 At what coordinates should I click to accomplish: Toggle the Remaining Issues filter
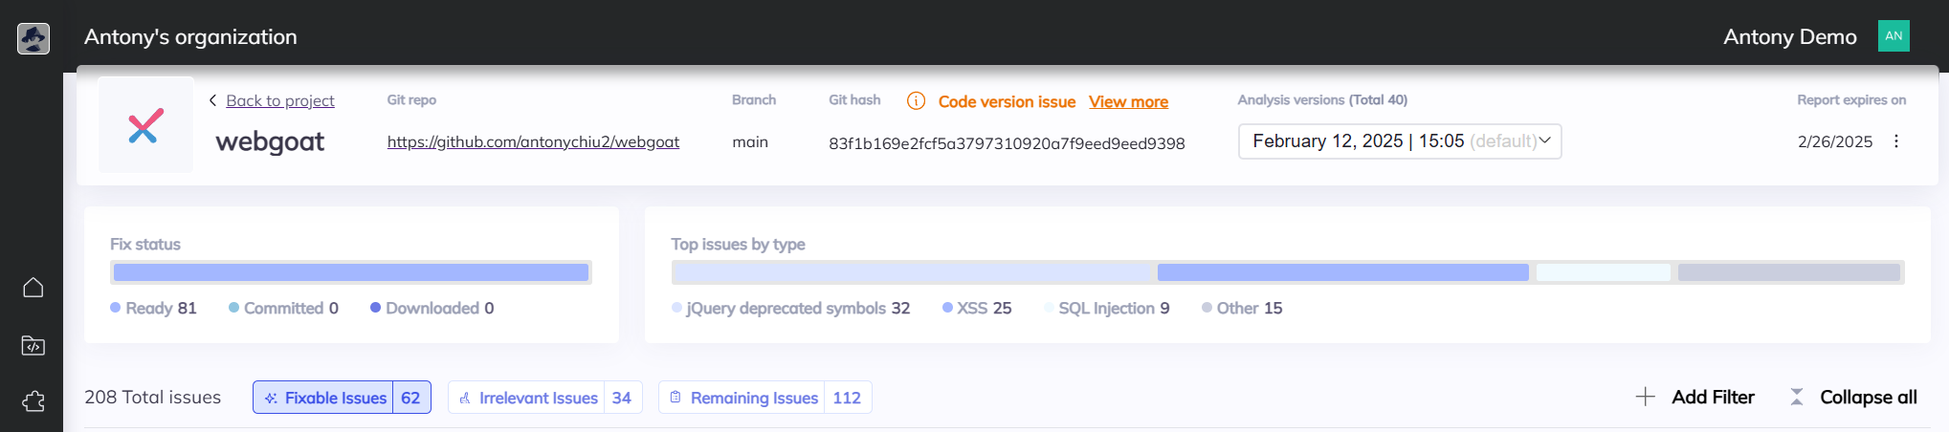tap(764, 398)
